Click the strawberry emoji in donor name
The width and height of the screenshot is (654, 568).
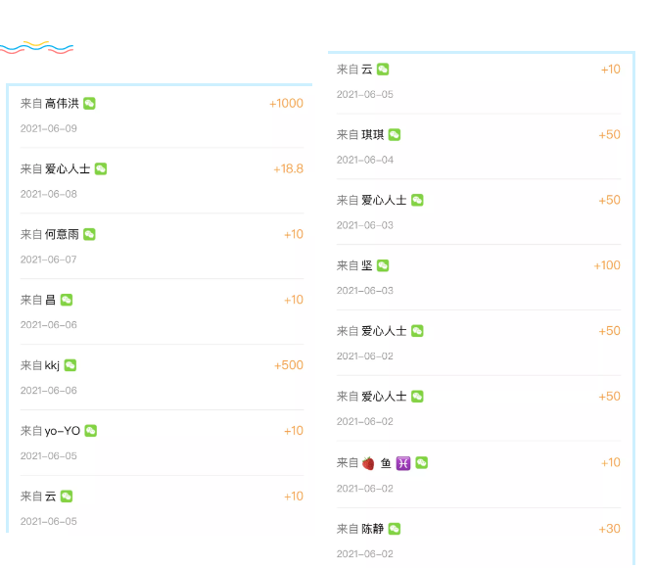(x=368, y=463)
